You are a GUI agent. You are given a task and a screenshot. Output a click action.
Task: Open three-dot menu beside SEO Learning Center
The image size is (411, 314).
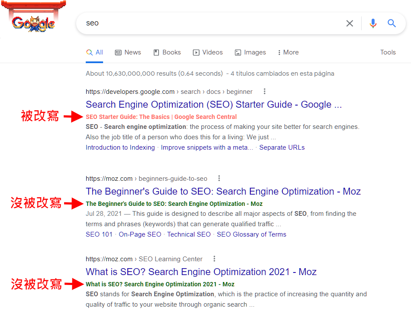214,259
